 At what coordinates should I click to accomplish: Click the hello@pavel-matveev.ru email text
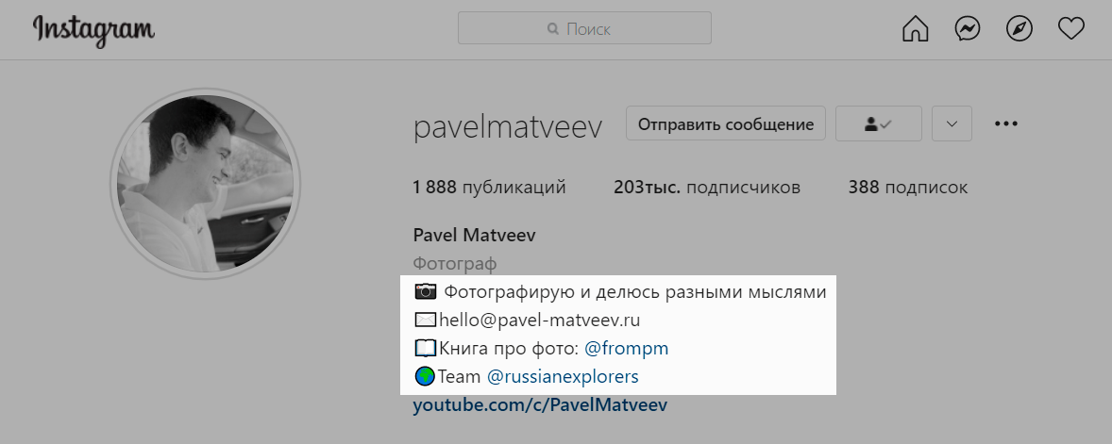540,321
